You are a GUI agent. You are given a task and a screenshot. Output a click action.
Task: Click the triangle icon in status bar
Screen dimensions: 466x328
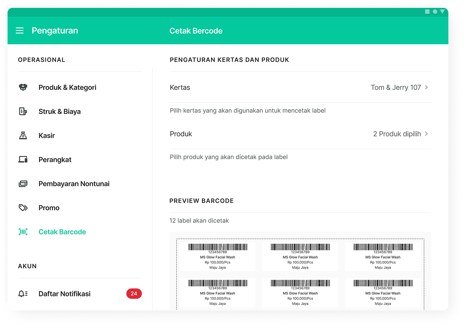(x=442, y=12)
